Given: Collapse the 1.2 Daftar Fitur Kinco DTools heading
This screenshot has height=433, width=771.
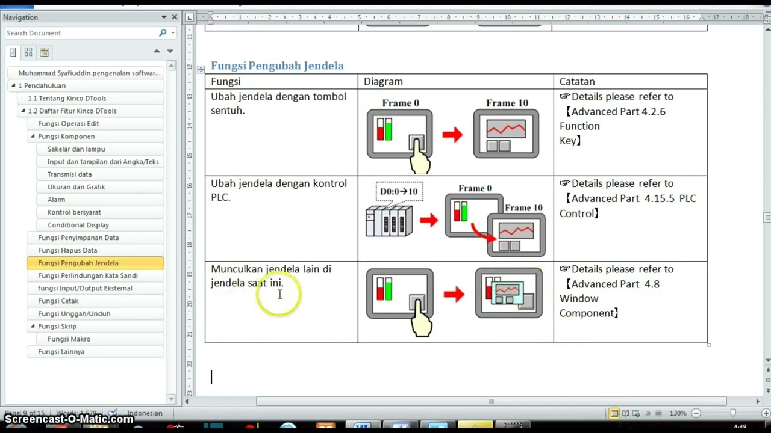Looking at the screenshot, I should click(23, 111).
